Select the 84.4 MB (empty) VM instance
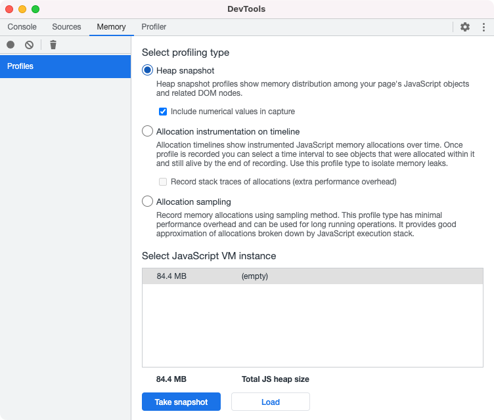Image resolution: width=494 pixels, height=420 pixels. [x=312, y=276]
